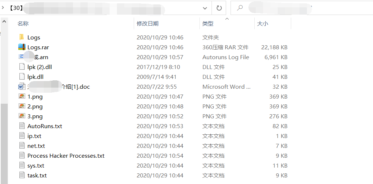Click the Process Hacker Processes.txt file icon
The image size is (373, 184).
pos(22,156)
